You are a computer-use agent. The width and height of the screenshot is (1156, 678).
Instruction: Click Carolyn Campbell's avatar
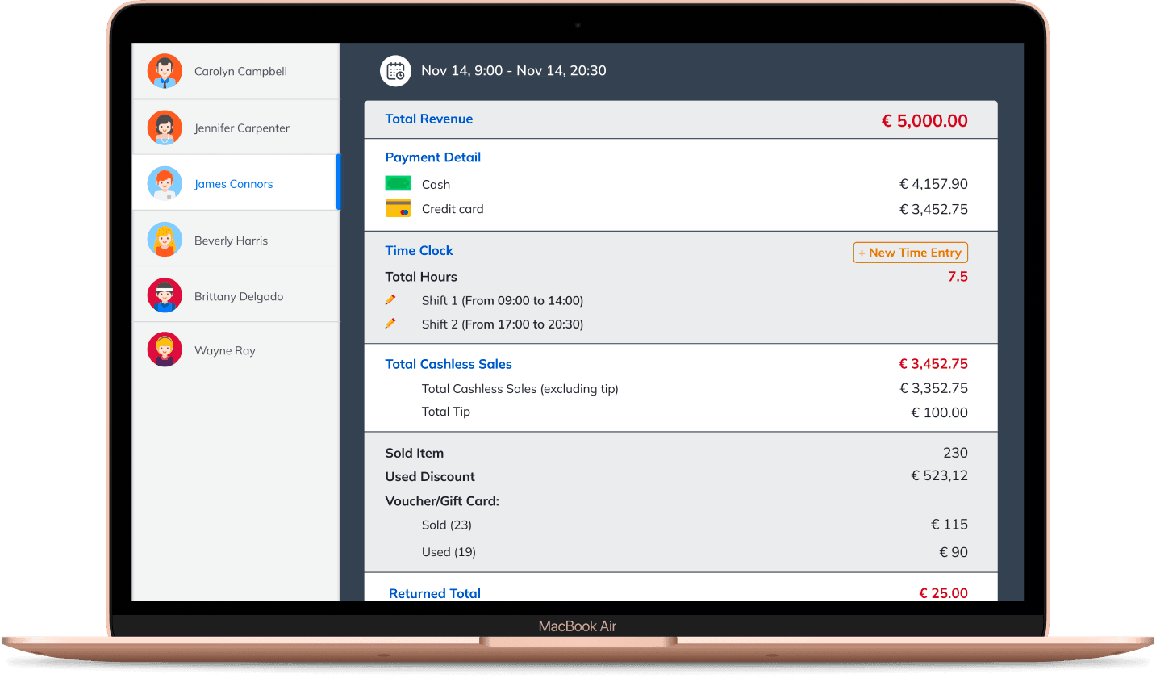point(165,70)
